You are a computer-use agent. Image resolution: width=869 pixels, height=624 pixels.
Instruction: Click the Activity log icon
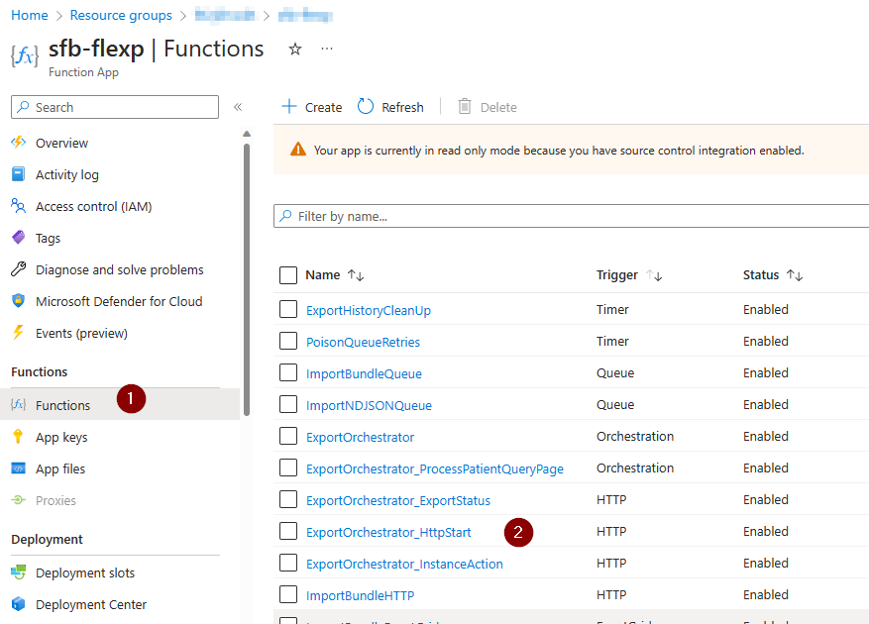click(18, 174)
